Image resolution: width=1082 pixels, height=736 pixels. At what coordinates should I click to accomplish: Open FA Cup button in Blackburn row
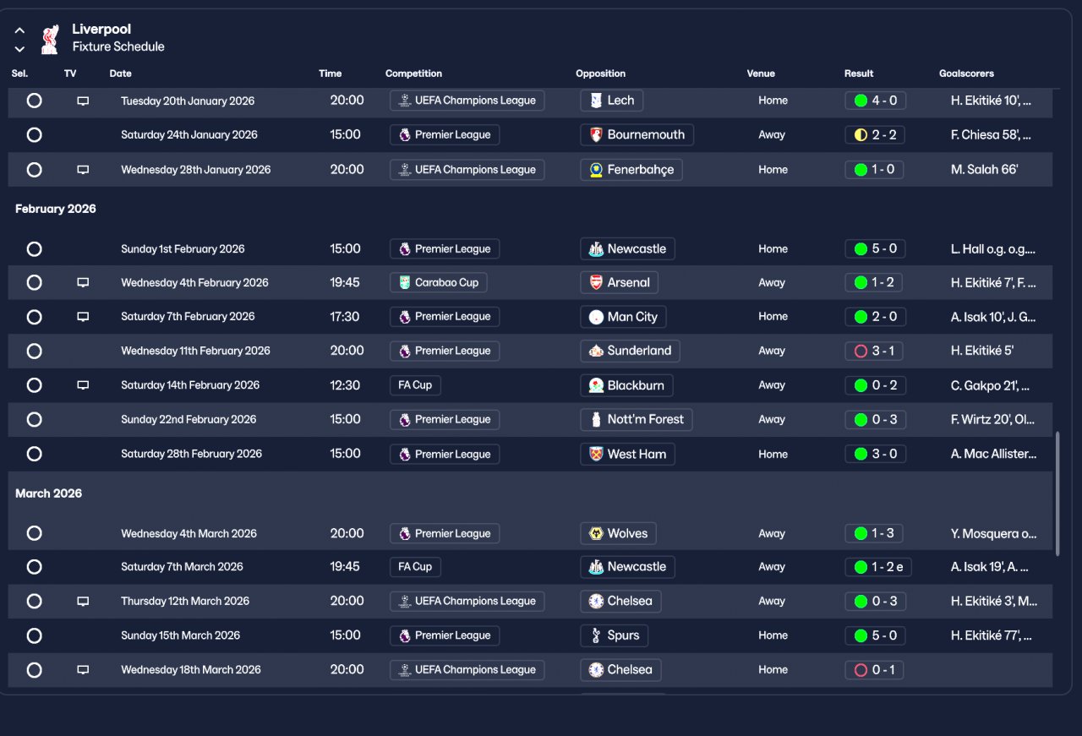coord(415,385)
